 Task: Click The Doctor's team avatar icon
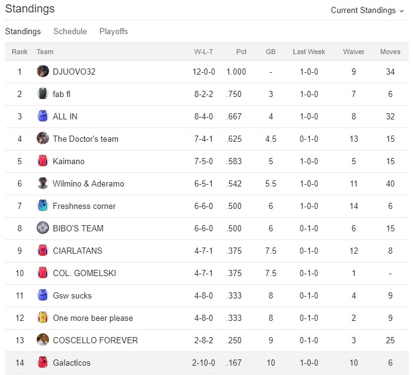click(x=42, y=139)
